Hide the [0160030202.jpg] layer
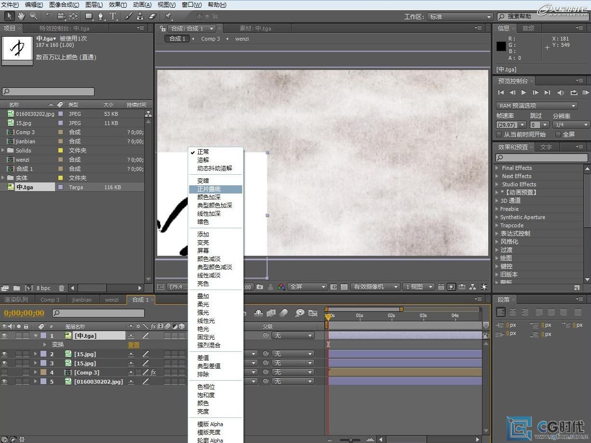This screenshot has height=443, width=591. [x=4, y=381]
